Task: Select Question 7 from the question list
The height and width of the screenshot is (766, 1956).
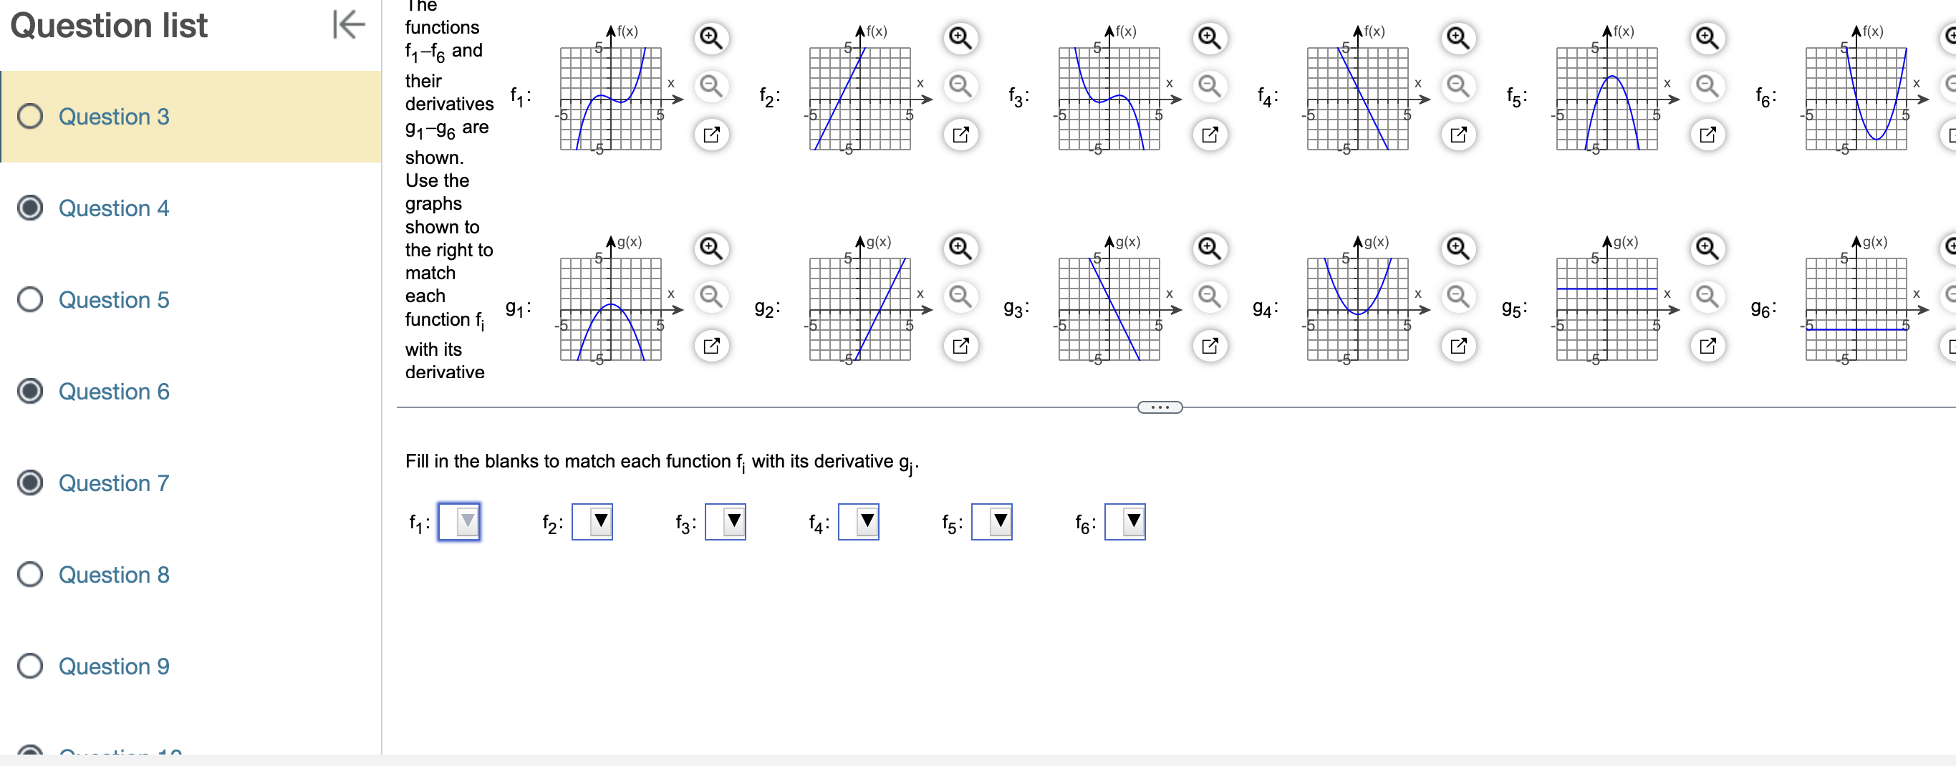Action: pyautogui.click(x=114, y=483)
